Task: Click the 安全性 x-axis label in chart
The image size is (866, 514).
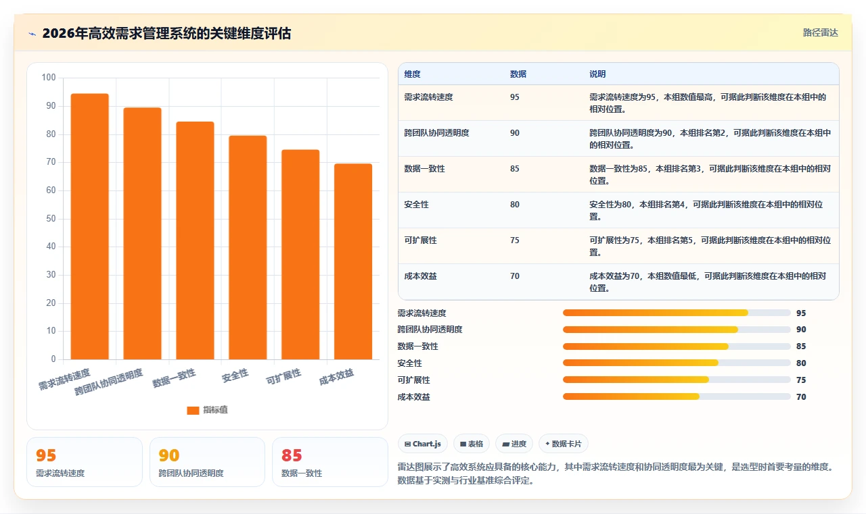Action: [235, 375]
